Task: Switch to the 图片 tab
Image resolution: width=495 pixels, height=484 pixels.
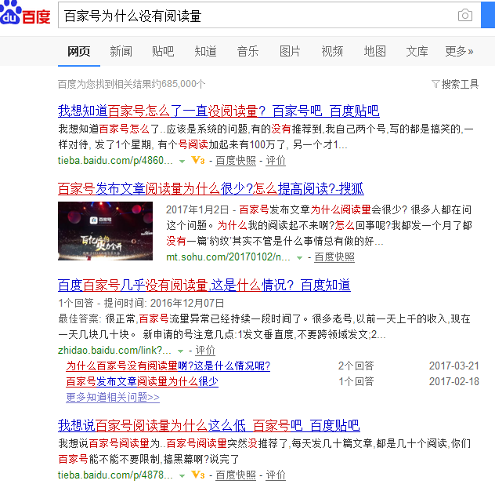Action: coord(290,51)
